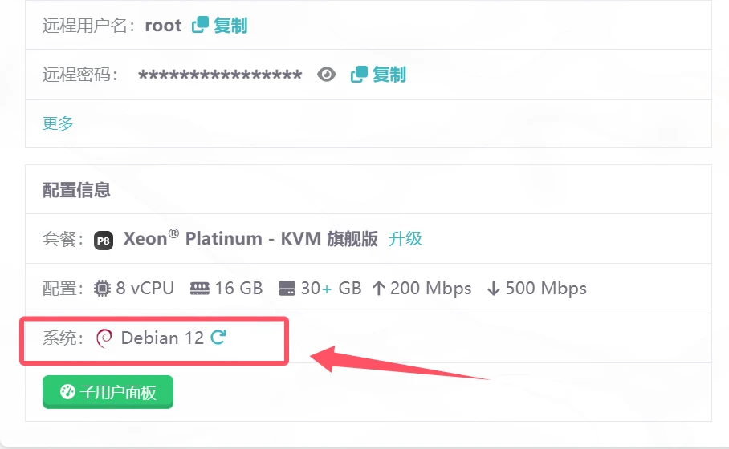Copy the remote password

point(379,75)
